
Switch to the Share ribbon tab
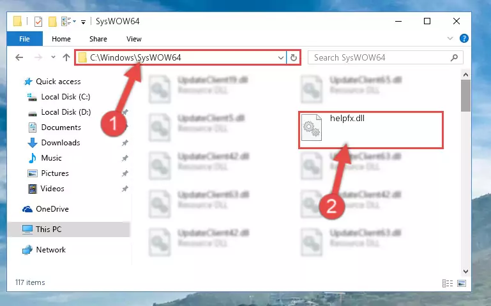click(x=98, y=39)
